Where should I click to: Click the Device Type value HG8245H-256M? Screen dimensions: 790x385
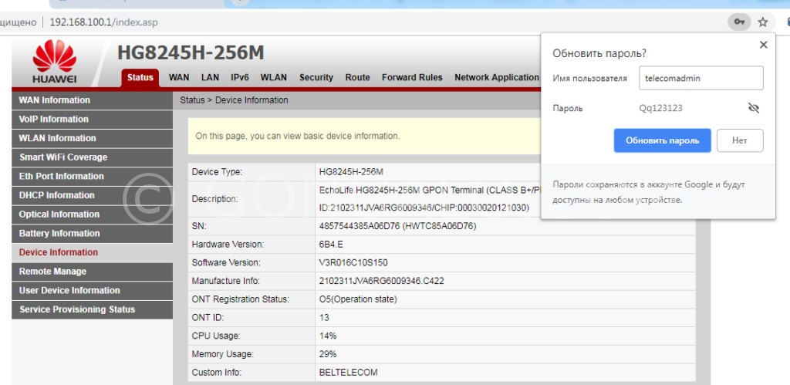pos(351,172)
